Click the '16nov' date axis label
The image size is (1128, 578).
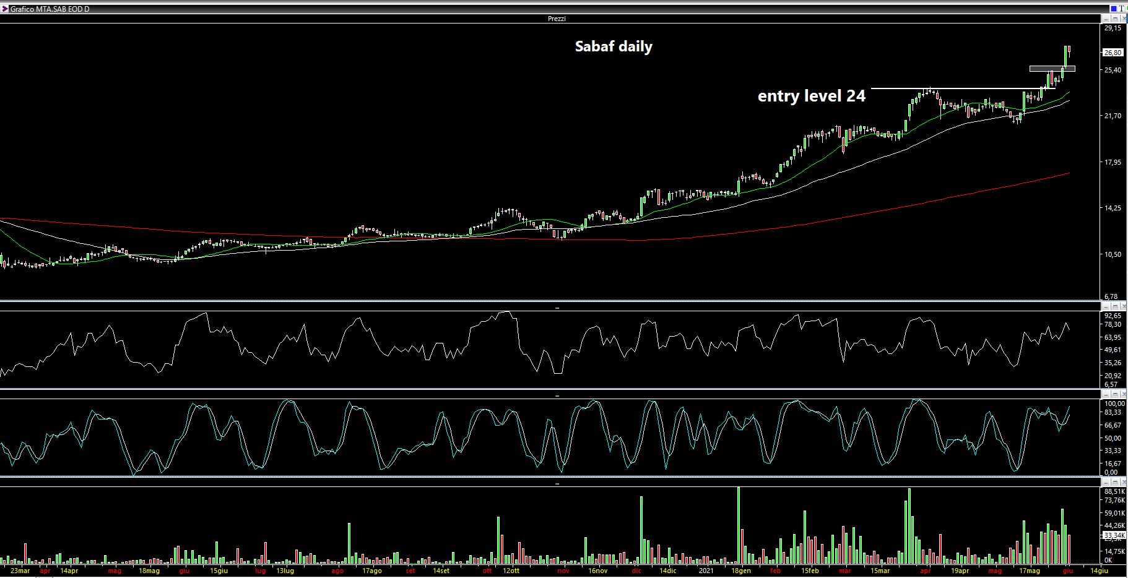pos(598,571)
